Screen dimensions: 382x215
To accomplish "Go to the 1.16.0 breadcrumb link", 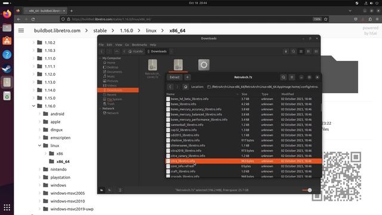I will pos(127,30).
